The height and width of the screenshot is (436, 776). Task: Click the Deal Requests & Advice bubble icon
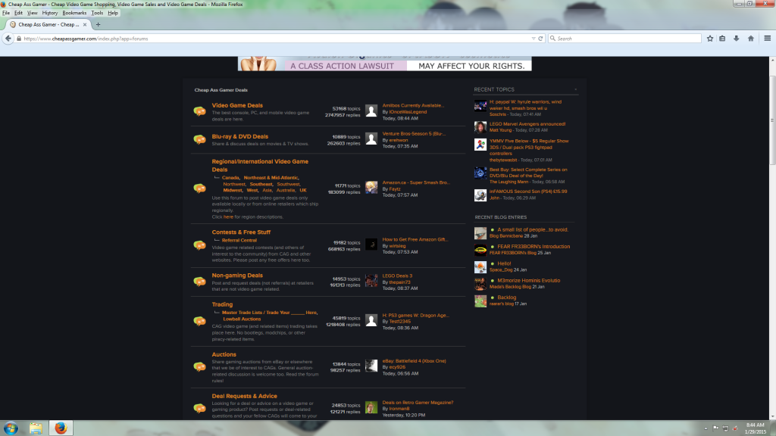coord(199,408)
